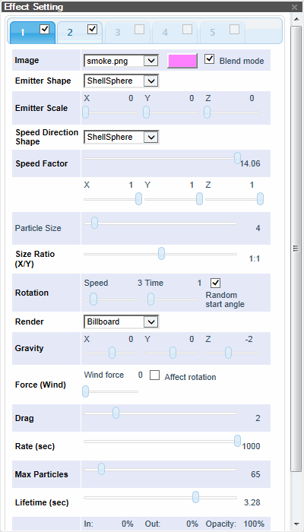Click the Speed Factor slider handle

(x=237, y=158)
